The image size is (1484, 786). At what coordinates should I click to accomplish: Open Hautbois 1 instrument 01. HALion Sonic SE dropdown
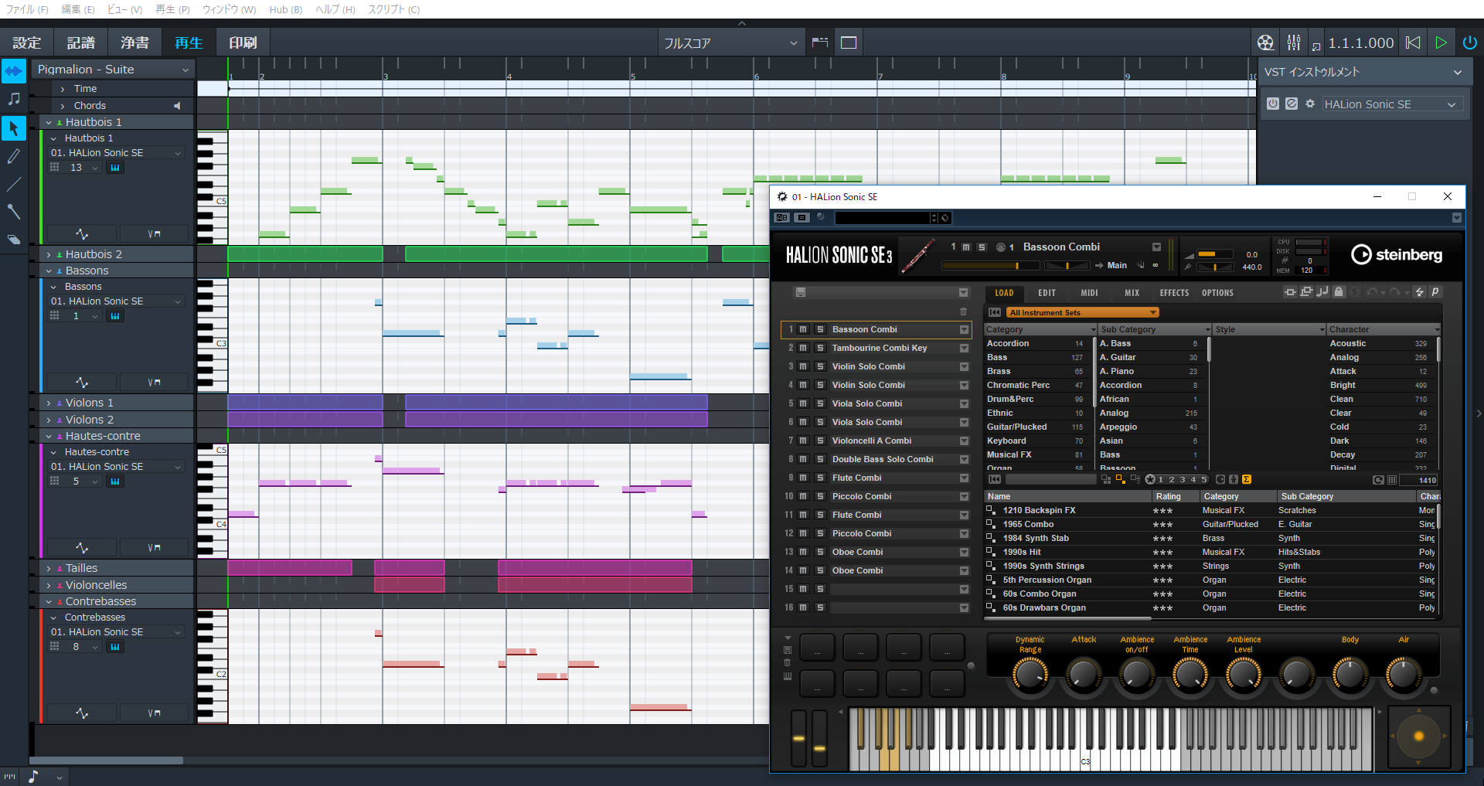(x=116, y=153)
